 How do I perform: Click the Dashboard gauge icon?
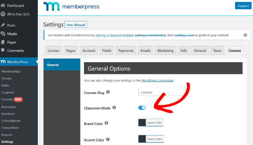point(3,5)
